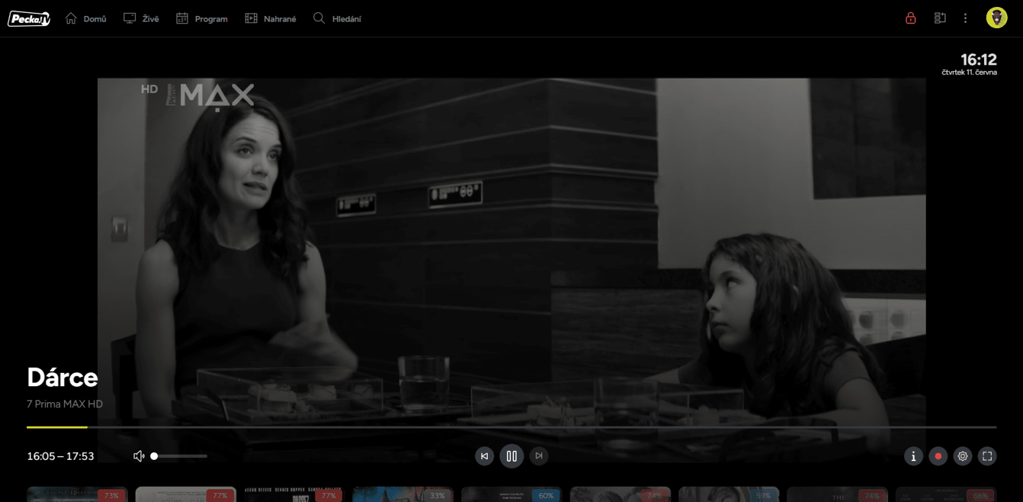
Task: Open the Keanu Reeves movie thumbnail
Action: (295, 494)
